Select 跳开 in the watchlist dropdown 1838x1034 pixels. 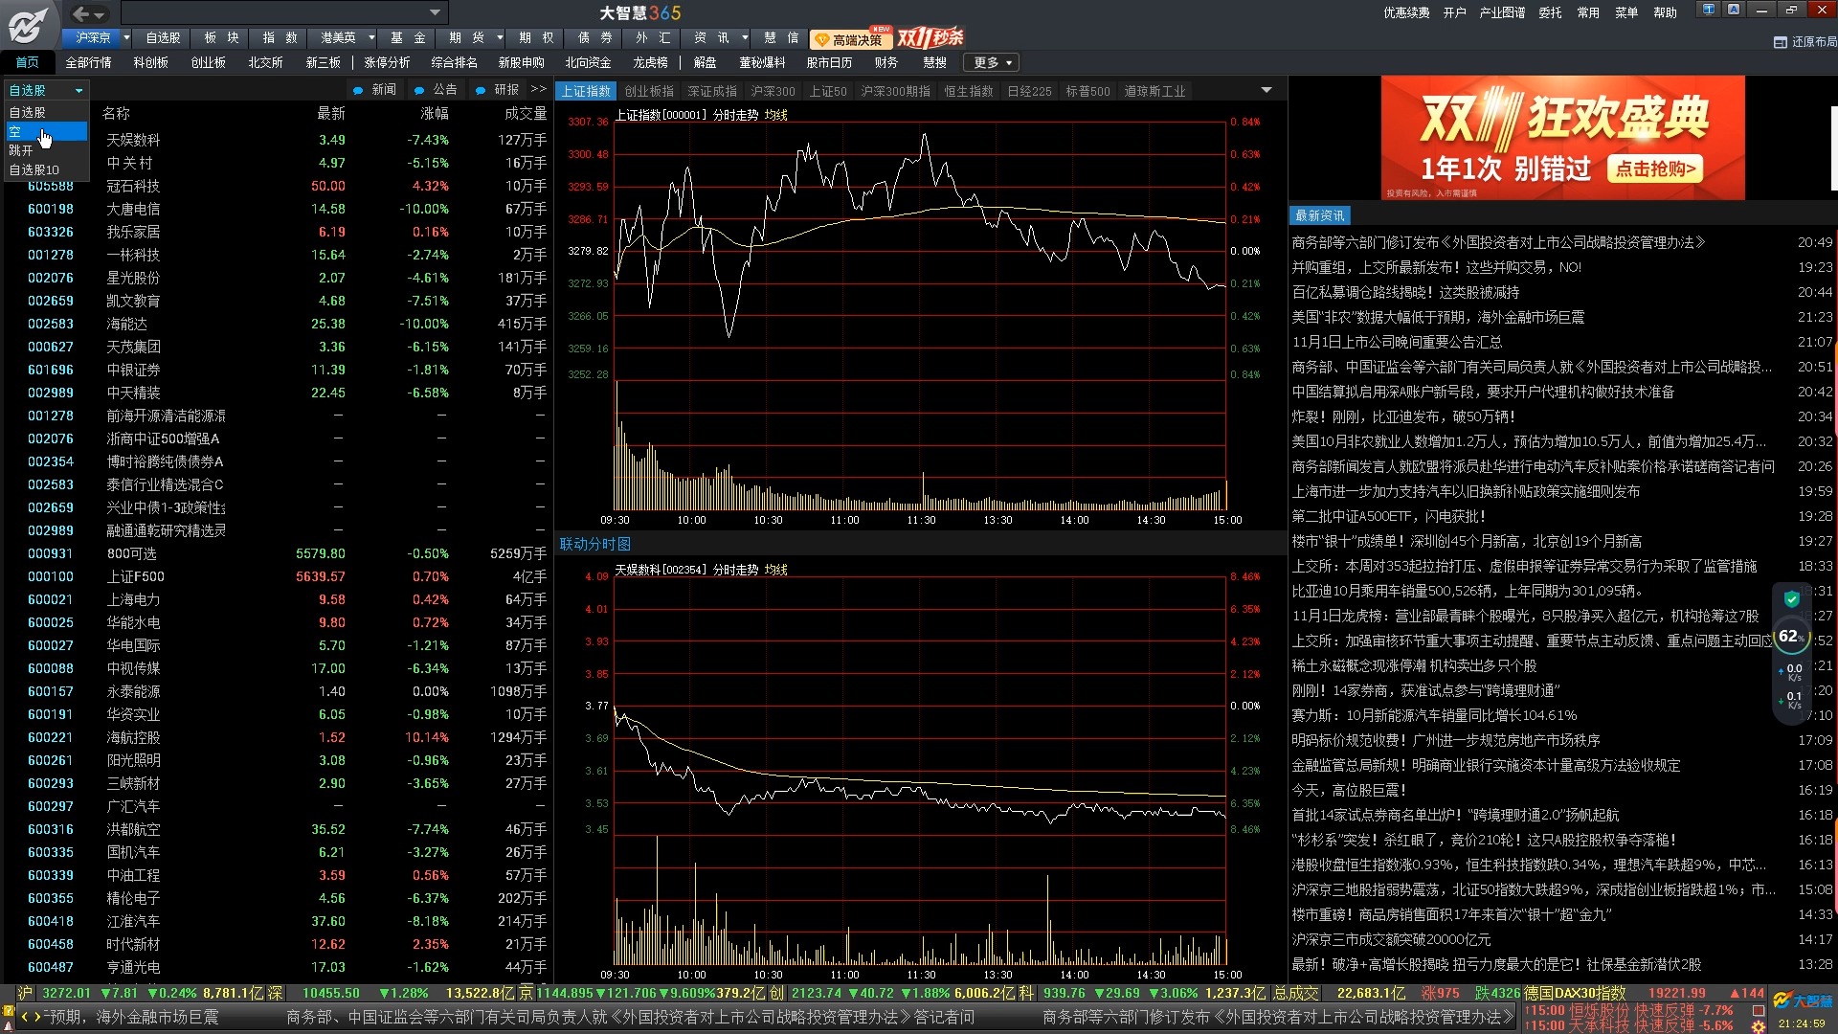coord(46,150)
